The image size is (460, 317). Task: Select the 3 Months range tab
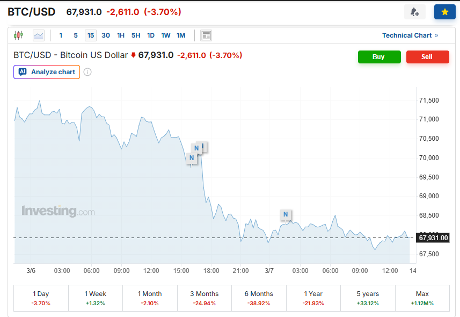click(205, 298)
